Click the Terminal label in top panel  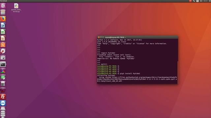point(3,1)
